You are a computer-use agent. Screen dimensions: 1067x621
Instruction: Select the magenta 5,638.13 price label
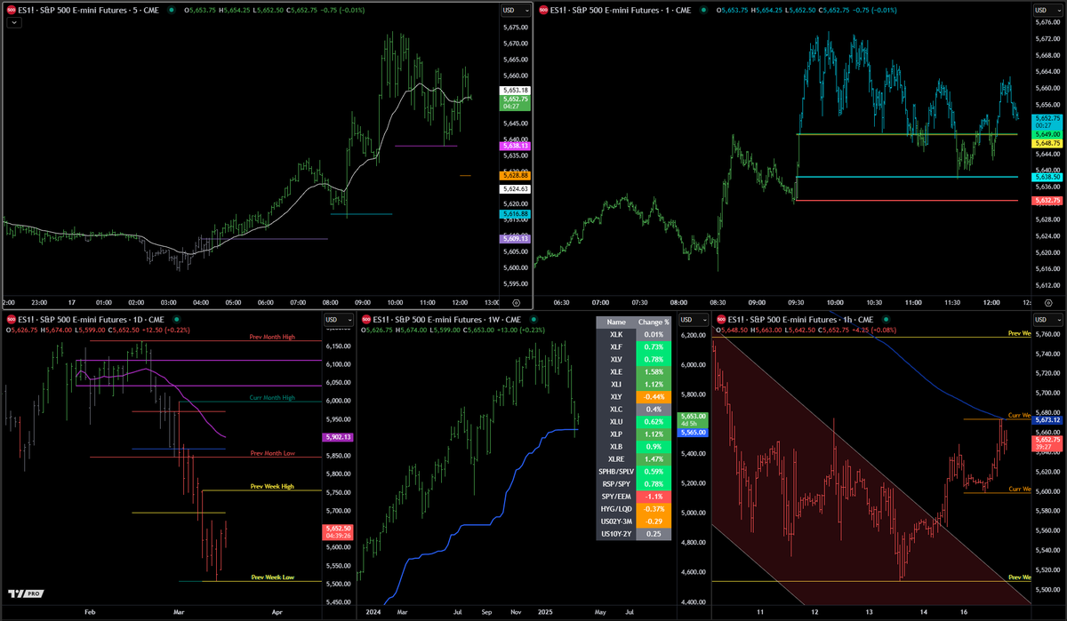(x=516, y=147)
